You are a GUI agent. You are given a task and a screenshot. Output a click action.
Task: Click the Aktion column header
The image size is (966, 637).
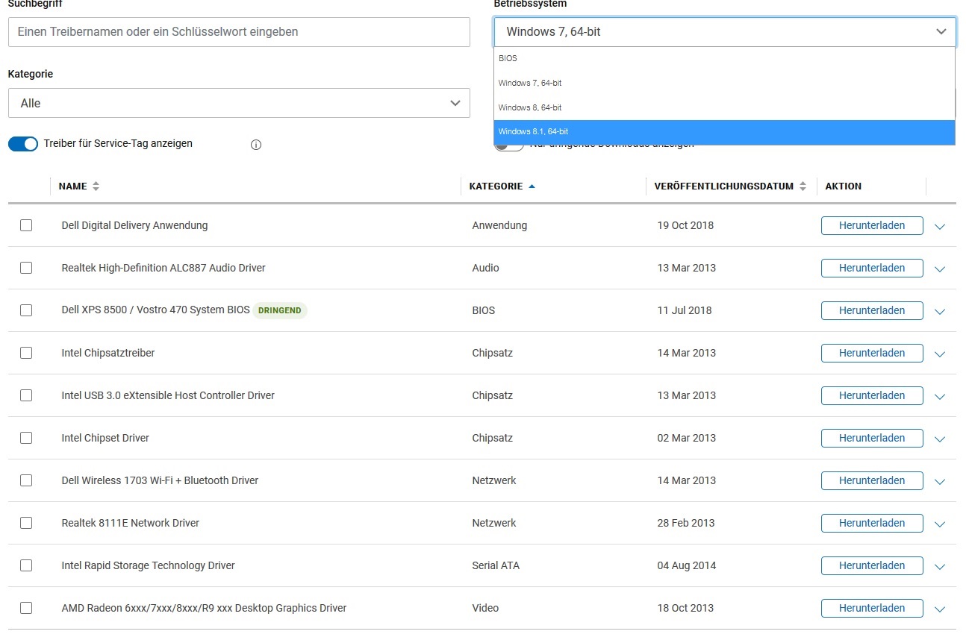click(844, 186)
